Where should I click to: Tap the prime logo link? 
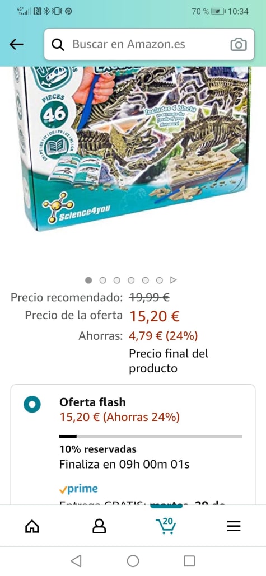coord(78,489)
